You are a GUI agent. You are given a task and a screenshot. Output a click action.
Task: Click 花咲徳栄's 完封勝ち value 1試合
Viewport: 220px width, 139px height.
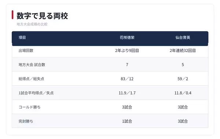click(127, 121)
